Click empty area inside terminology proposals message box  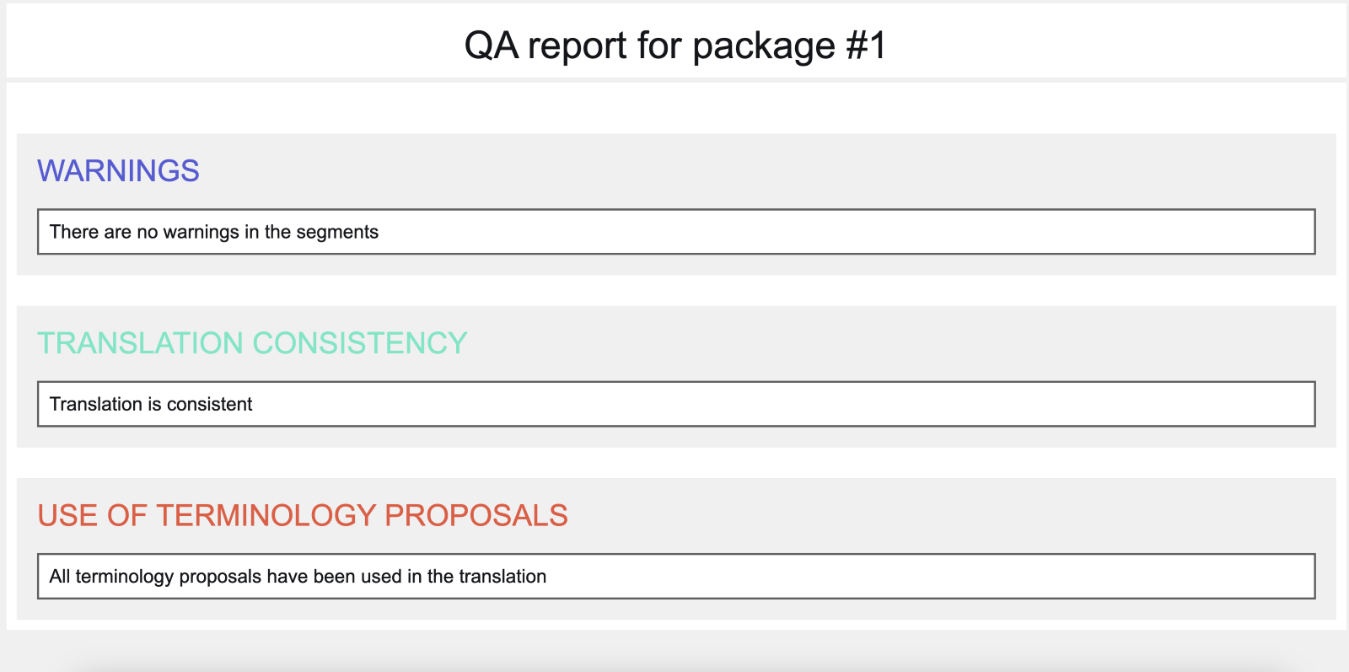[x=927, y=577]
